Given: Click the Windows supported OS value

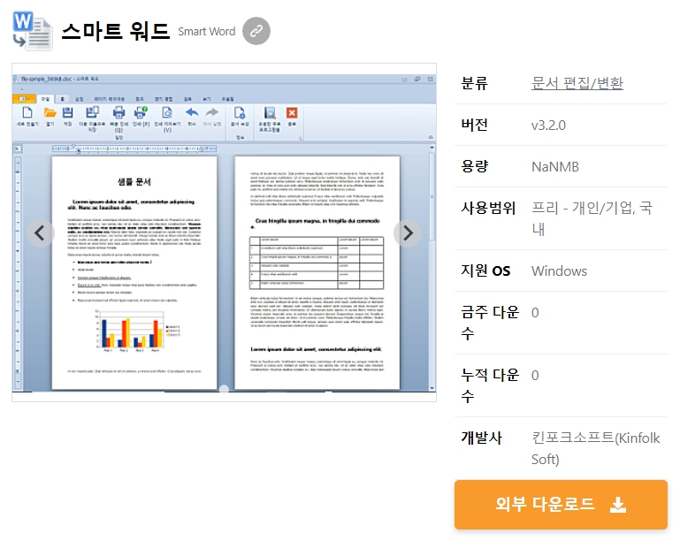Looking at the screenshot, I should (559, 270).
